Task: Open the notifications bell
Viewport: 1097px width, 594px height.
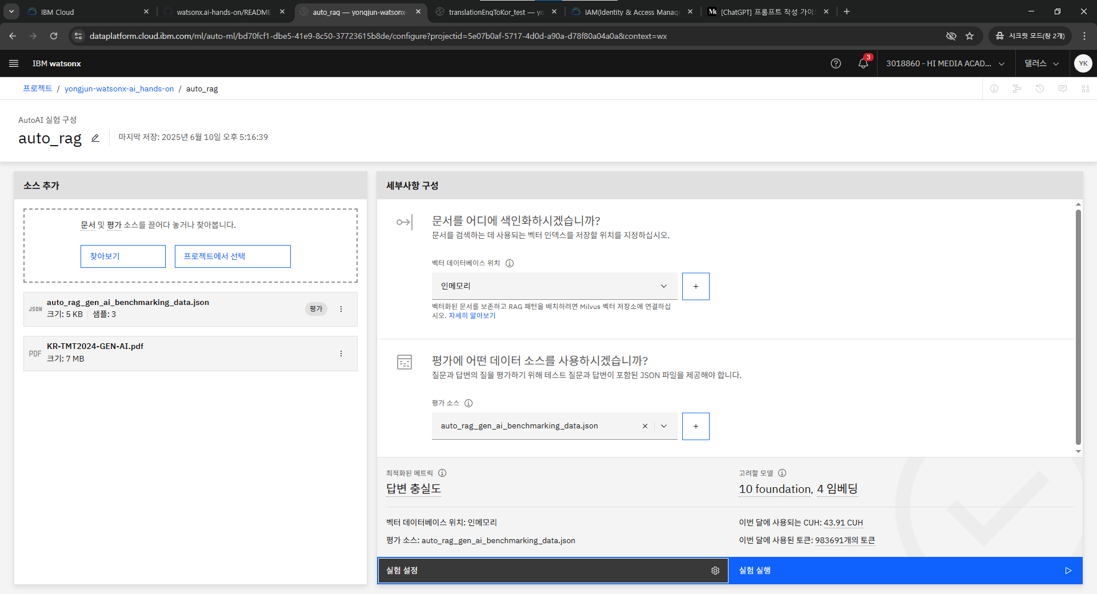Action: click(x=863, y=63)
